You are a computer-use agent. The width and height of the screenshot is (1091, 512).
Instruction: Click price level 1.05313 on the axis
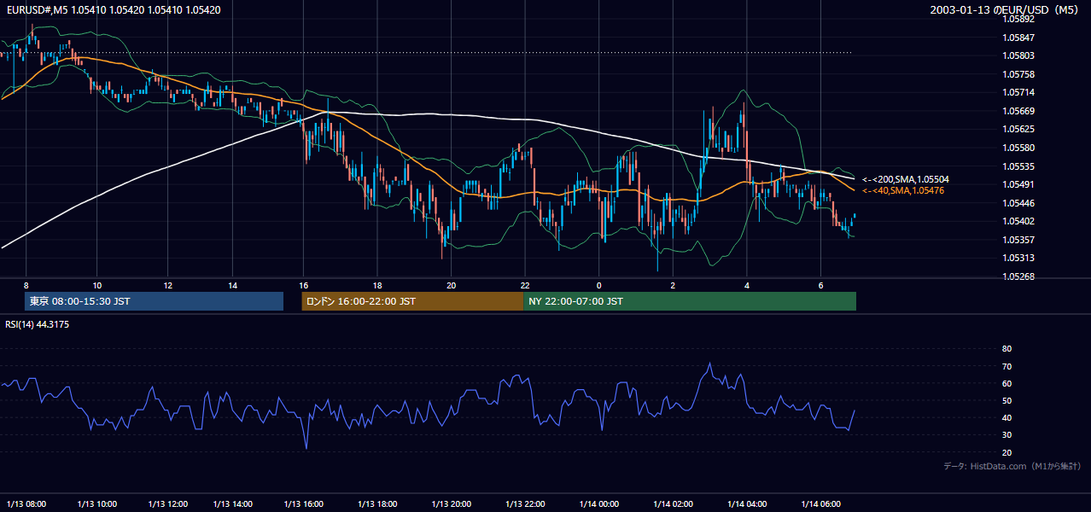point(1018,258)
